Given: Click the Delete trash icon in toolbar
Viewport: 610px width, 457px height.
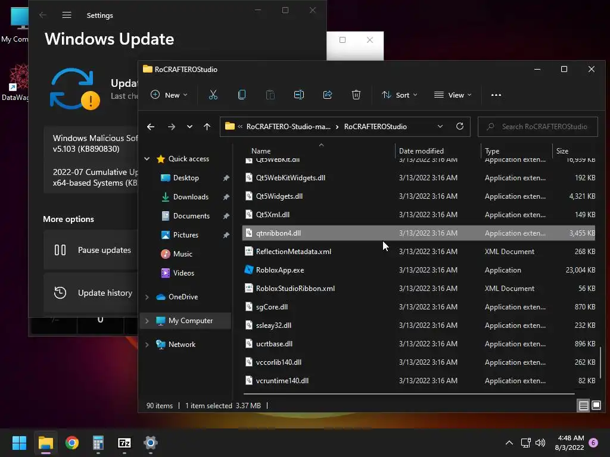Looking at the screenshot, I should tap(356, 95).
